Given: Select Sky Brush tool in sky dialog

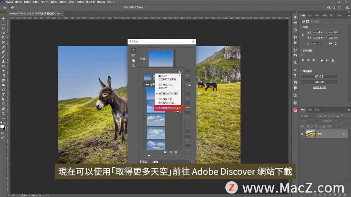Looking at the screenshot, I should click(x=133, y=55).
